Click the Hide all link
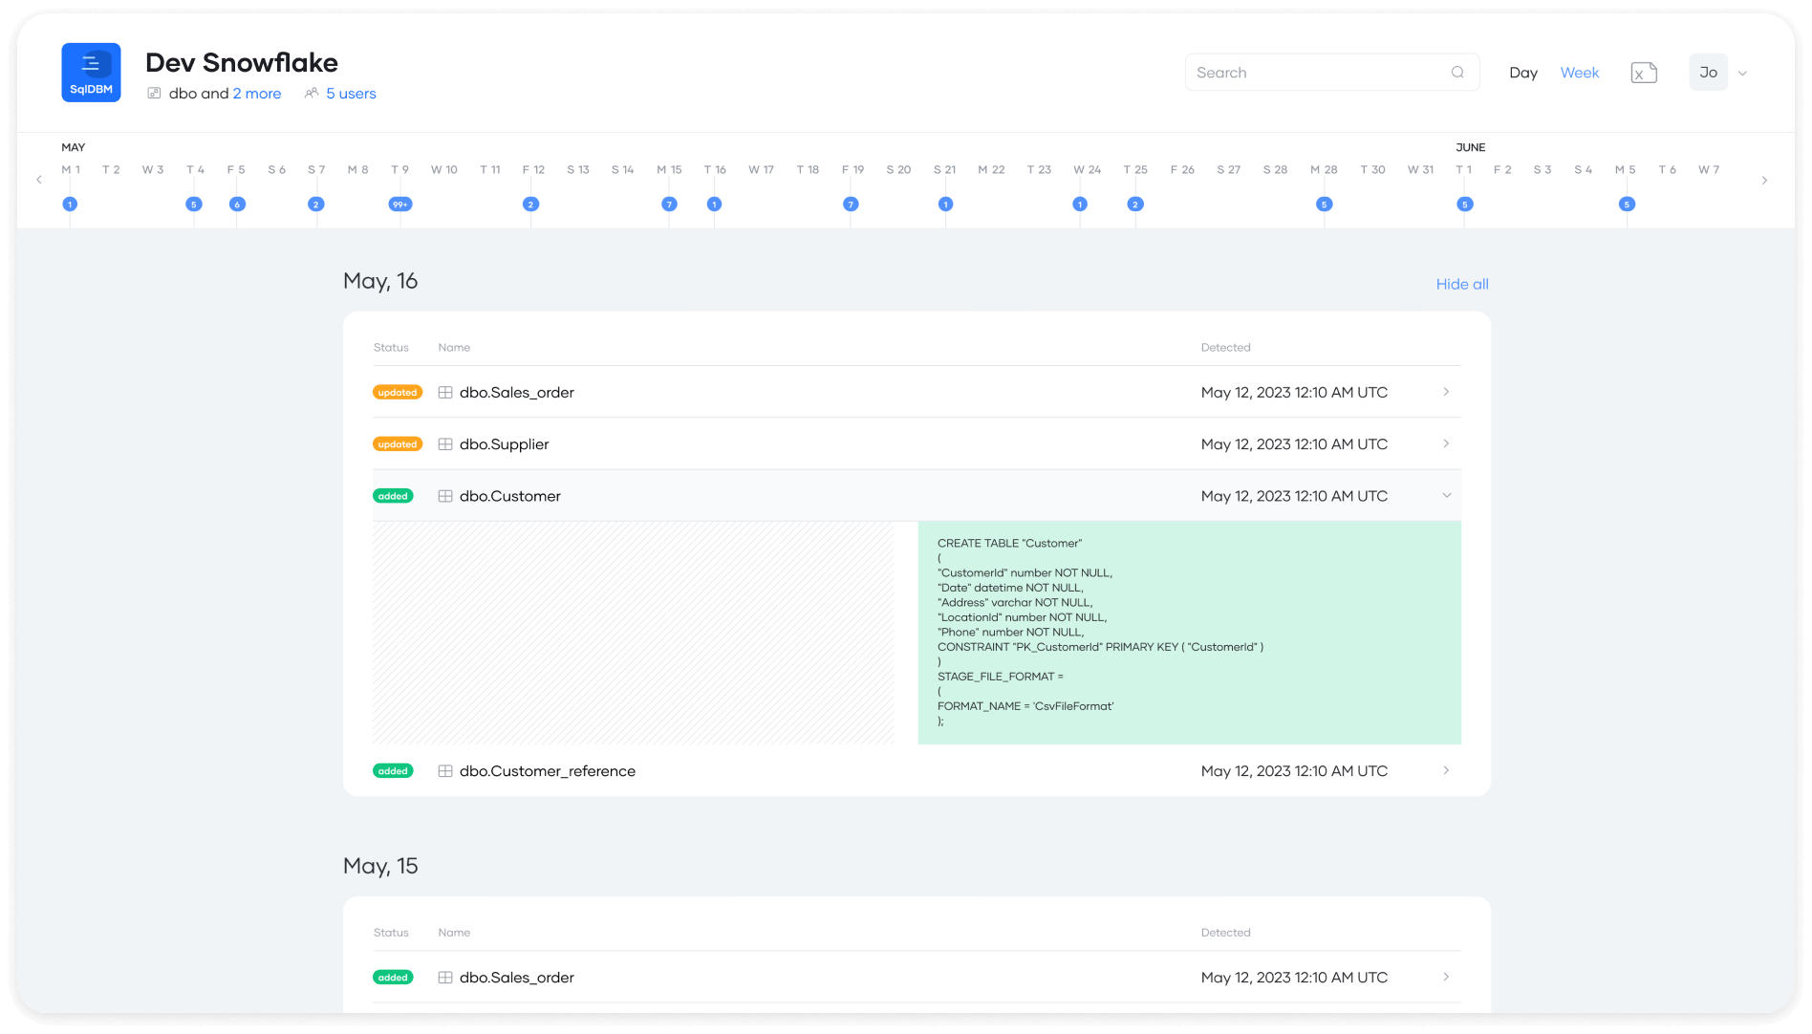This screenshot has width=1812, height=1034. point(1461,284)
